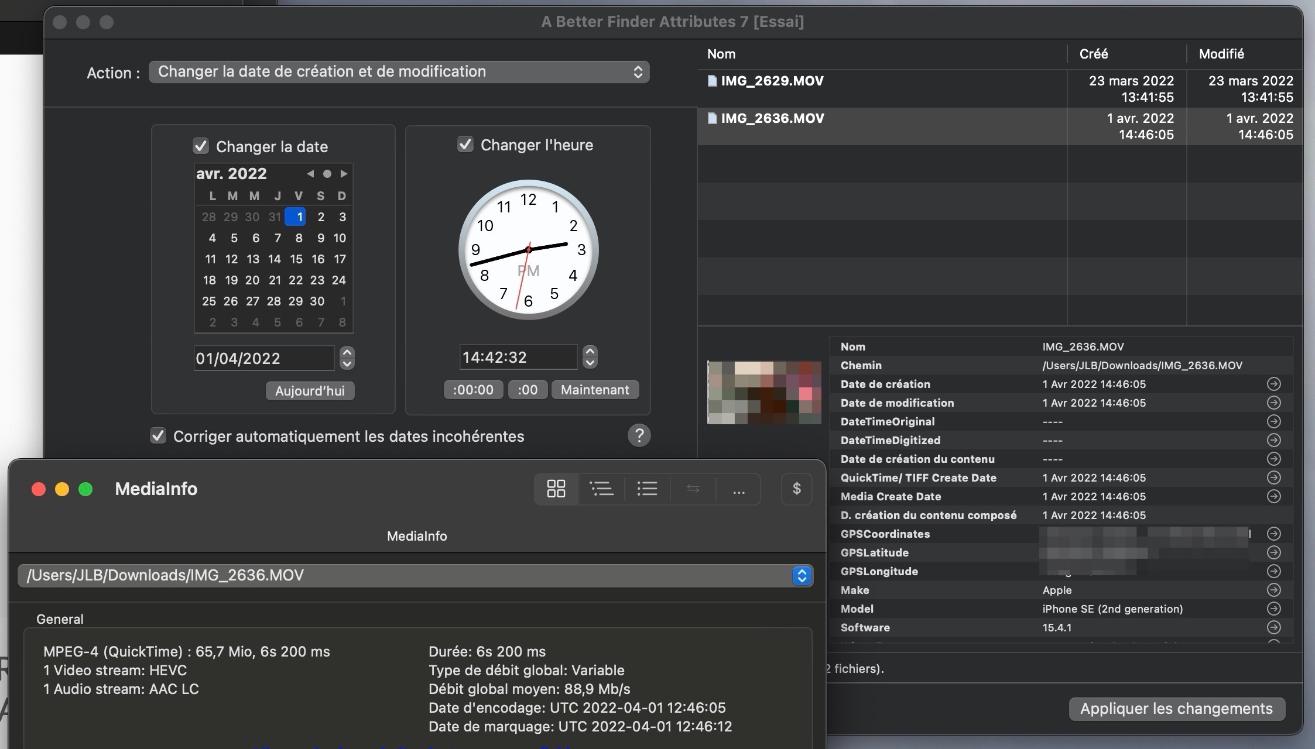Switch MediaInfo to grid view icon
This screenshot has height=749, width=1315.
[x=556, y=489]
